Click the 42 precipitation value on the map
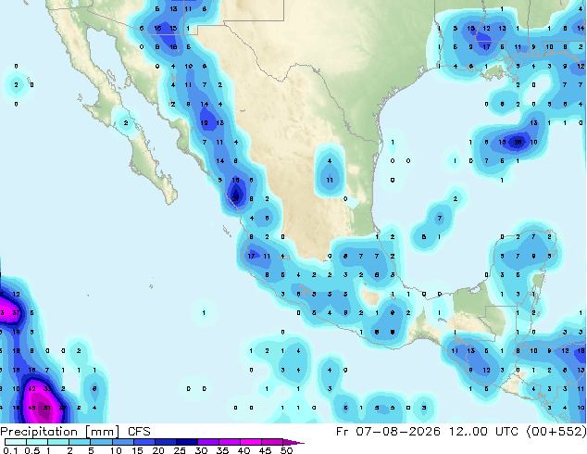The width and height of the screenshot is (587, 454). click(31, 389)
